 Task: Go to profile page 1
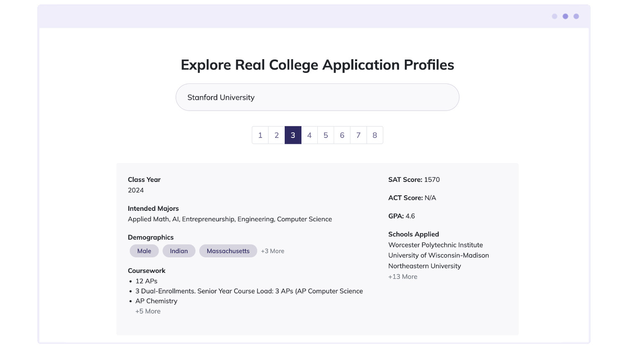click(x=260, y=135)
